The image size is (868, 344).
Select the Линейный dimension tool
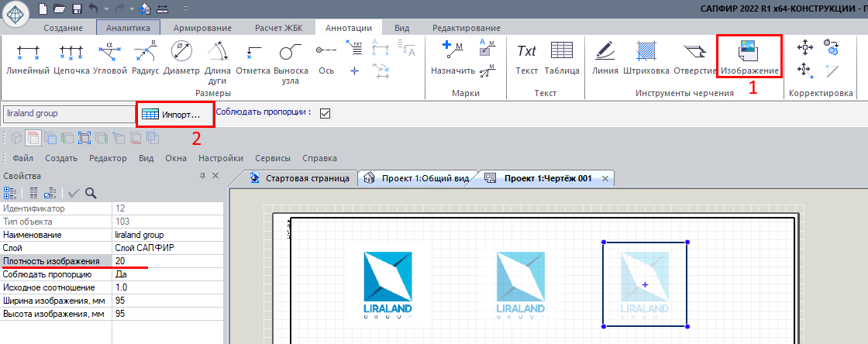pos(28,58)
